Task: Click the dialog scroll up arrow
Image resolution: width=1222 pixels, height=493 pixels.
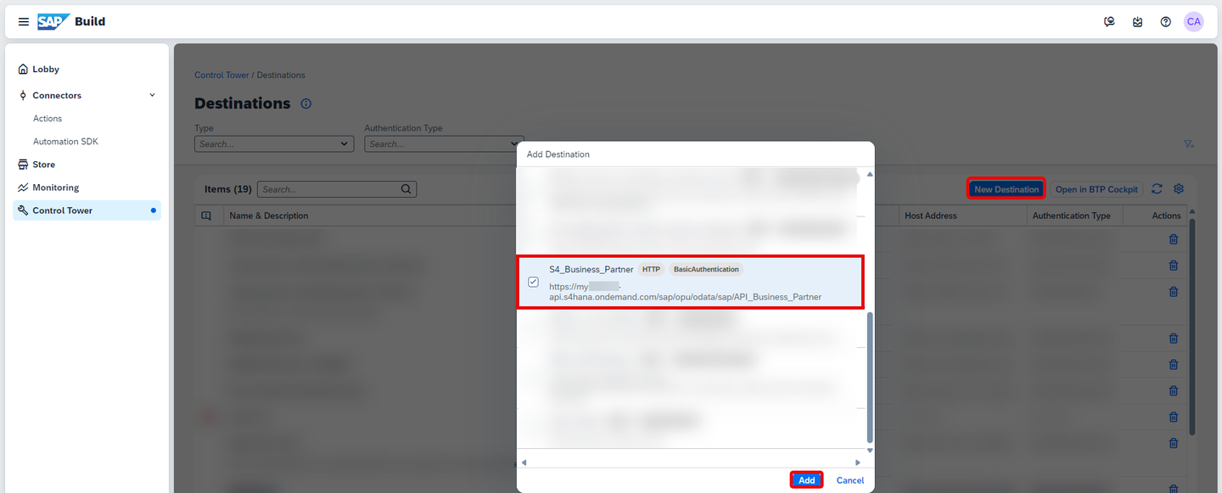Action: tap(869, 175)
